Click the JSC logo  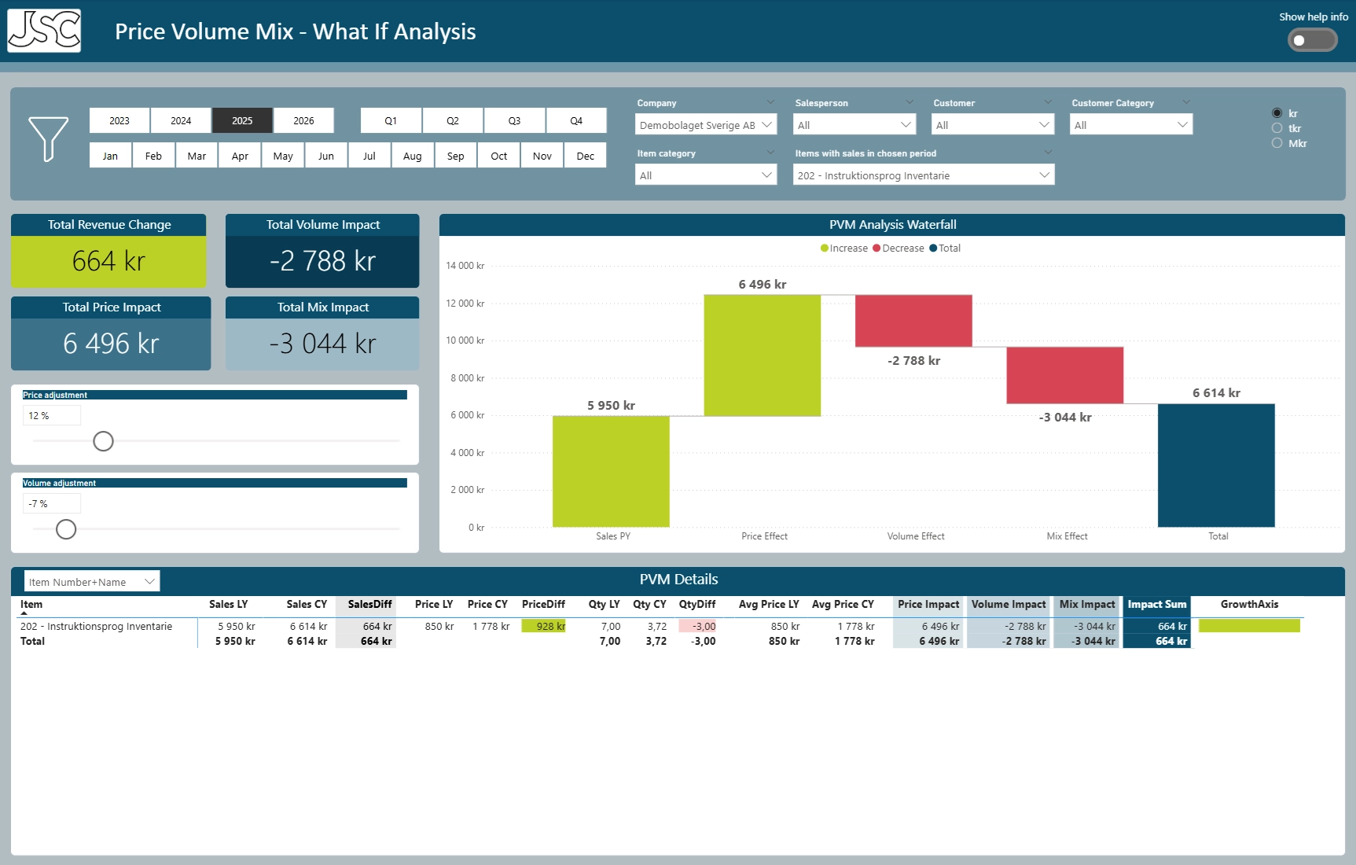(44, 31)
